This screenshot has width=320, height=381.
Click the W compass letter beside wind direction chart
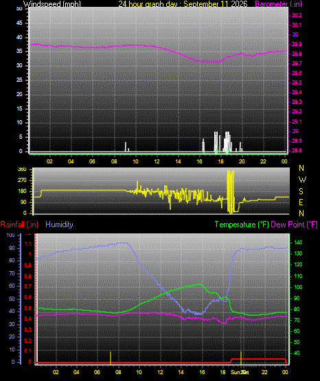click(x=302, y=180)
